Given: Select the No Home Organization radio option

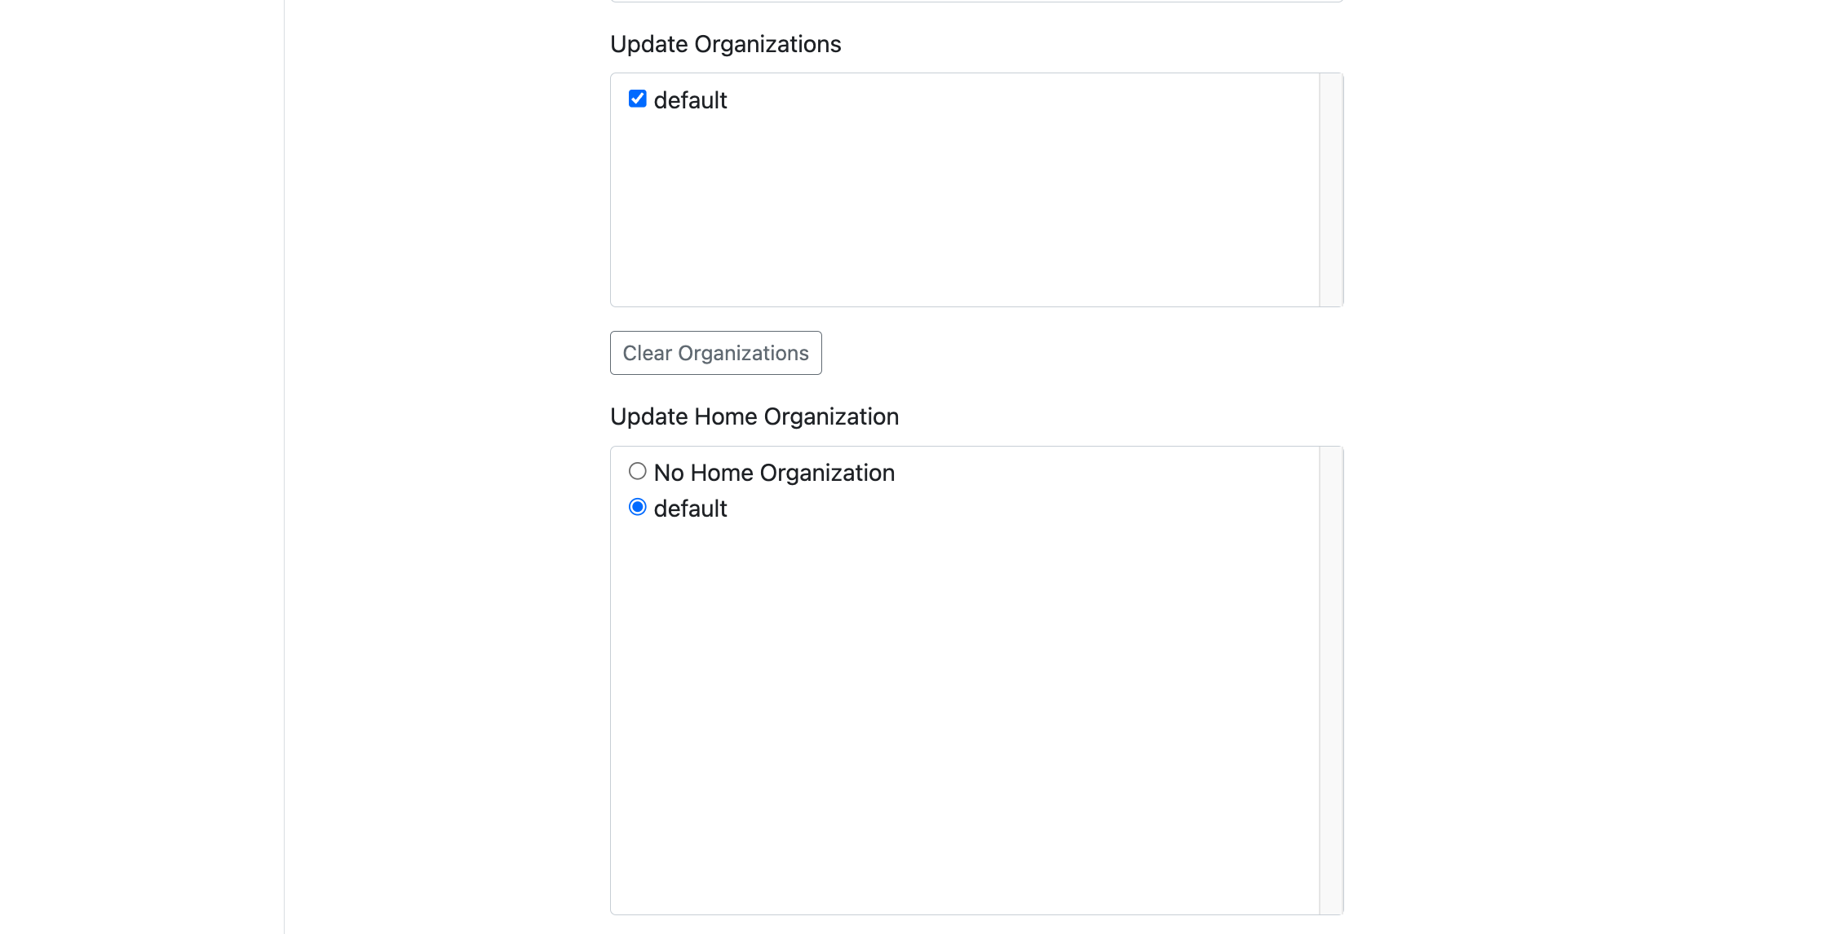Looking at the screenshot, I should (x=638, y=472).
